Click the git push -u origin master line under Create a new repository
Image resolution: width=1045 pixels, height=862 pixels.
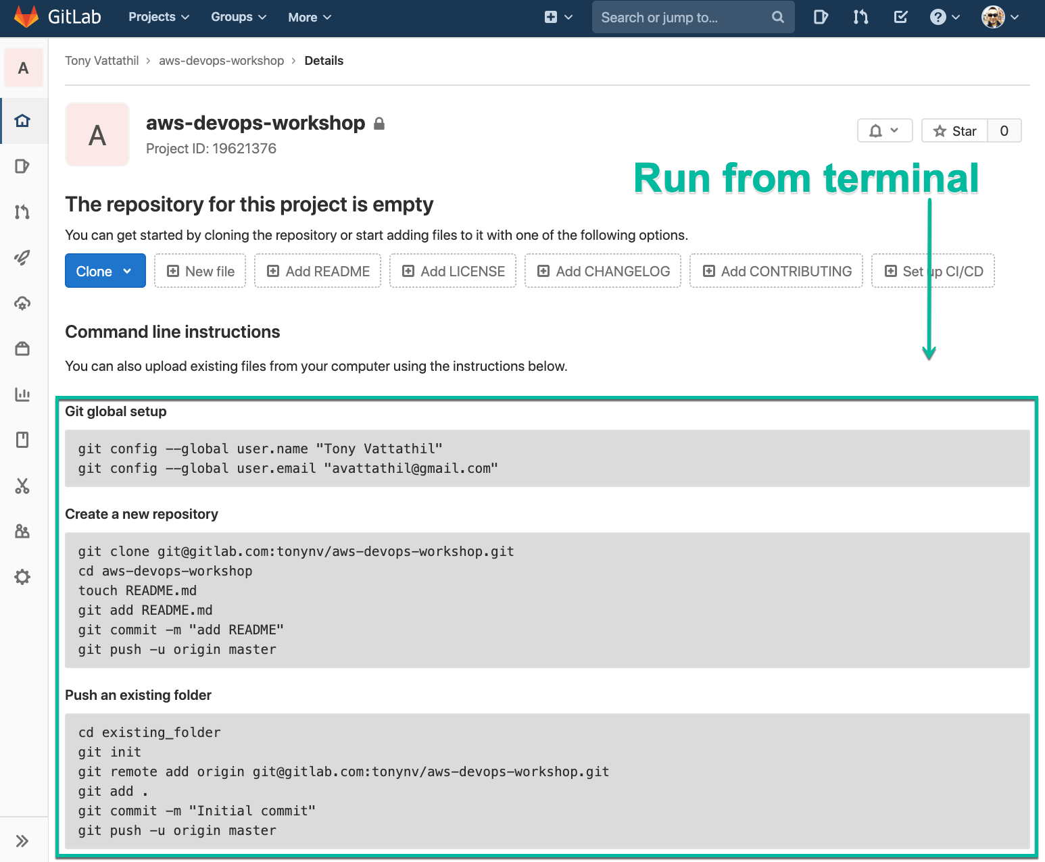(x=177, y=649)
